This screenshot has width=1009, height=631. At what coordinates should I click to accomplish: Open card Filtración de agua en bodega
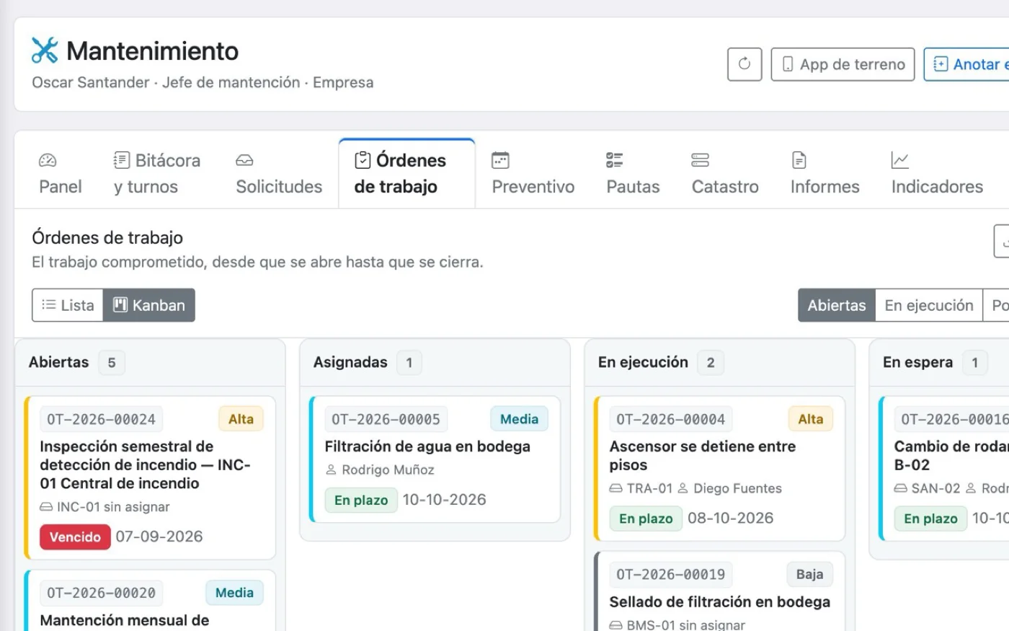pos(435,459)
